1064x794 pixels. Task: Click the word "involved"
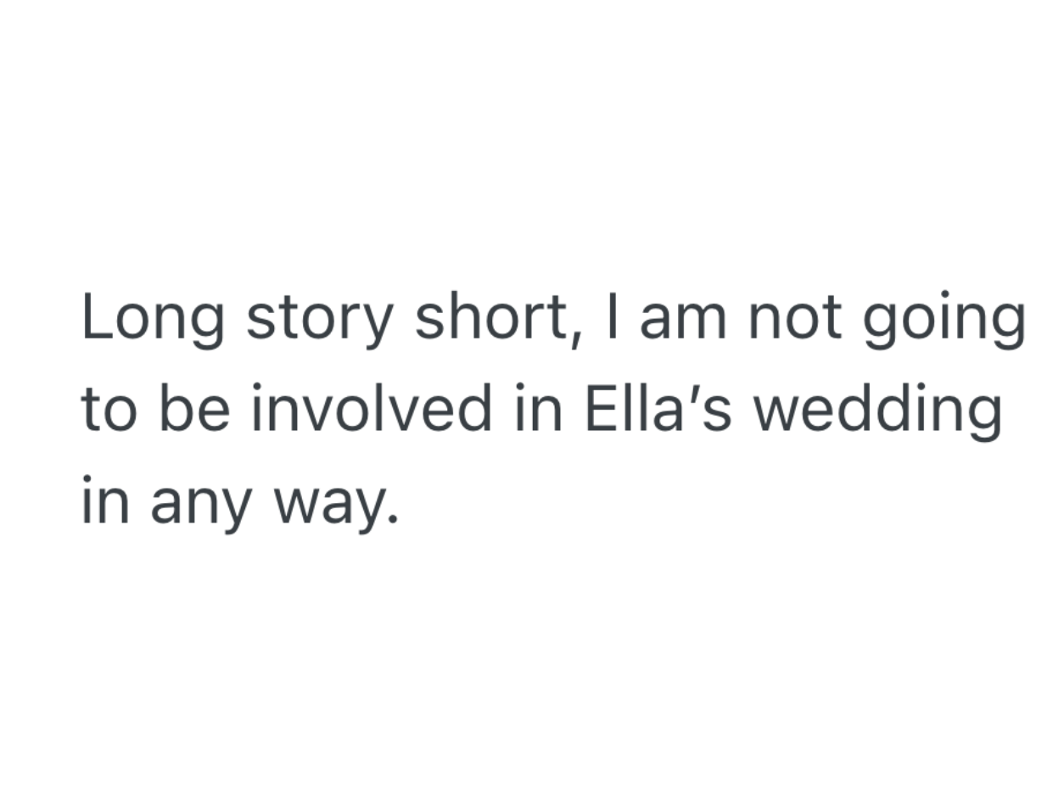click(372, 409)
